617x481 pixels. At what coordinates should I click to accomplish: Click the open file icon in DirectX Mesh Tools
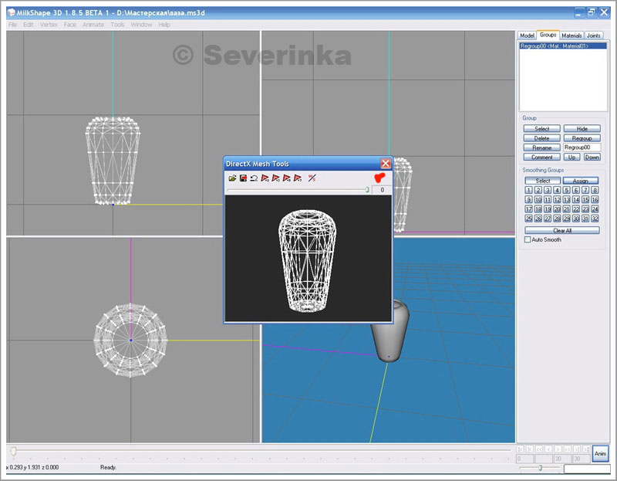pyautogui.click(x=232, y=178)
